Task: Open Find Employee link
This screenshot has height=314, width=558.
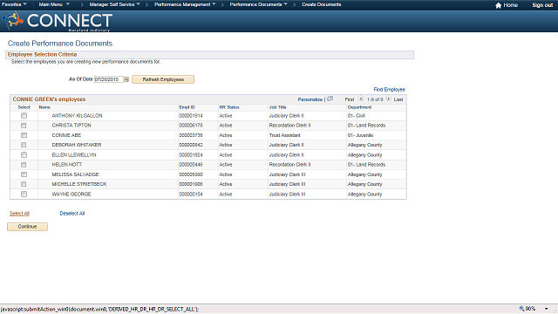Action: point(389,89)
